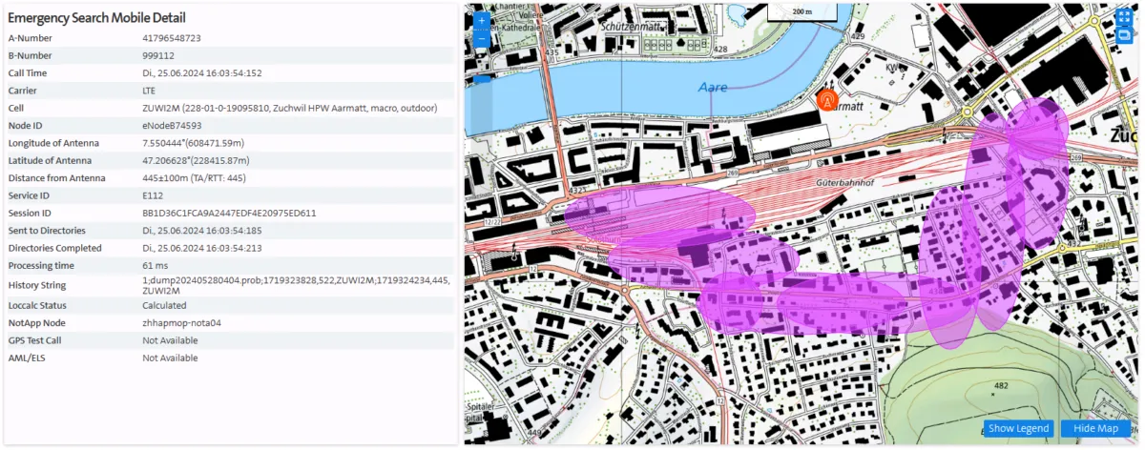Open the map layer switcher icon
Screen dimensions: 1145x450
(x=1123, y=34)
